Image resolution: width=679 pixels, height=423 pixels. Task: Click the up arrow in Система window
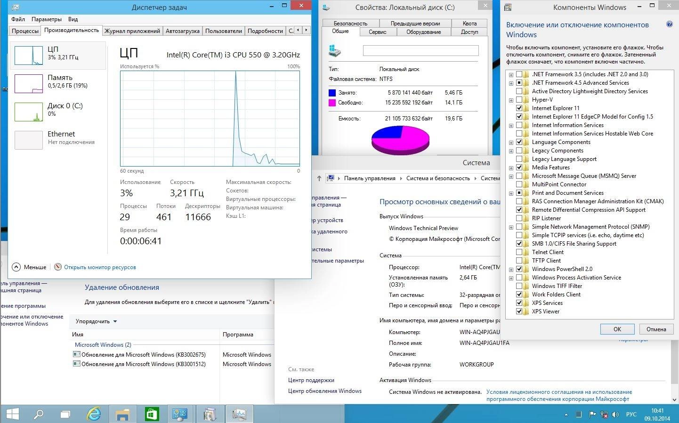click(319, 178)
